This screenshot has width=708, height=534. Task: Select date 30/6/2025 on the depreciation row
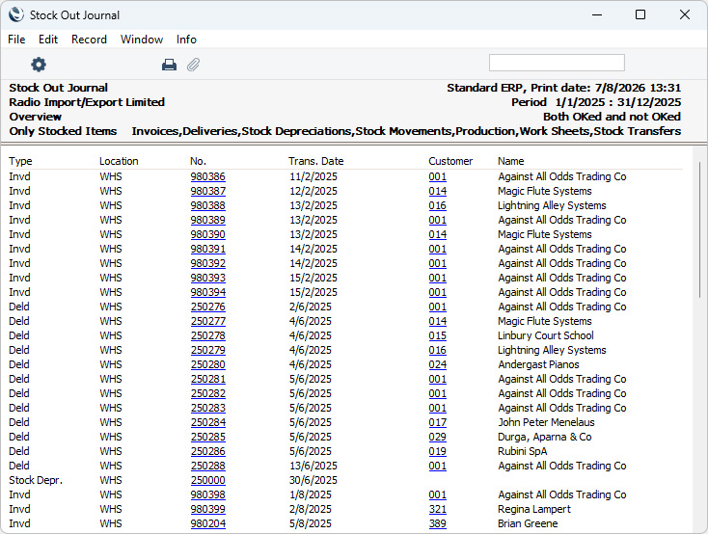[x=313, y=480]
